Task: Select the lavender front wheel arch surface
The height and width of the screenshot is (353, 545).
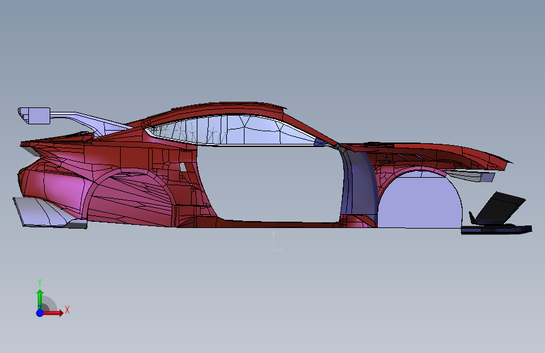Action: coord(420,200)
